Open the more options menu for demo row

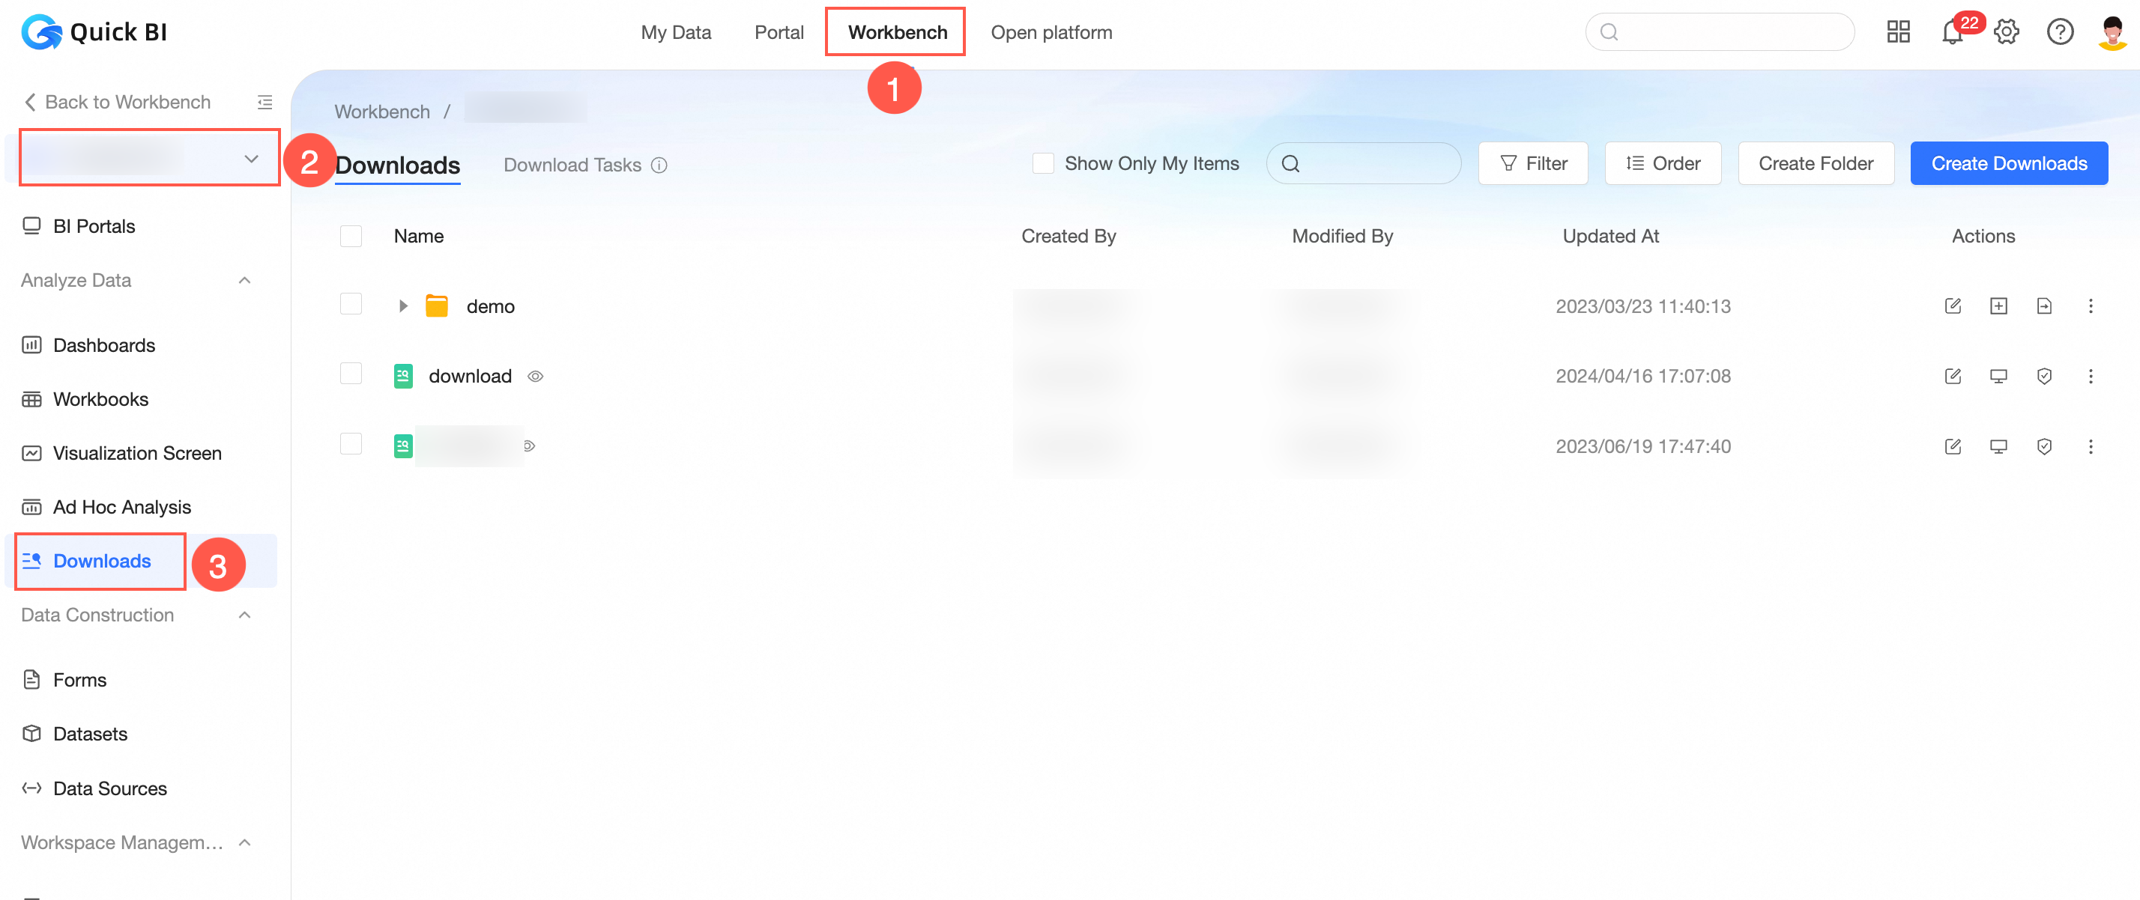click(2090, 306)
